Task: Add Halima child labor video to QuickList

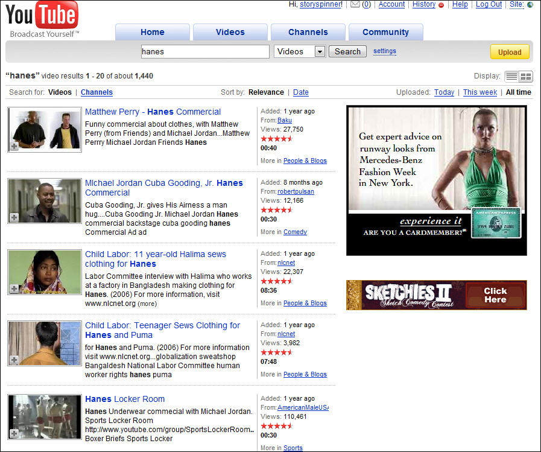Action: pyautogui.click(x=14, y=288)
